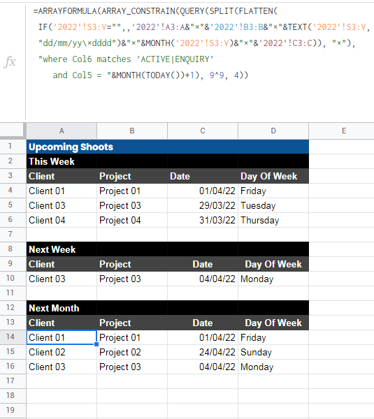
Task: Select column D header
Action: [273, 131]
